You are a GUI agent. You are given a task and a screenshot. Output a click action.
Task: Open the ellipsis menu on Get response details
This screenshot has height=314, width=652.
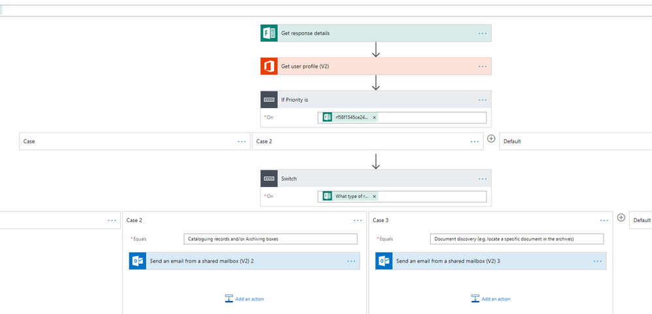(x=482, y=33)
